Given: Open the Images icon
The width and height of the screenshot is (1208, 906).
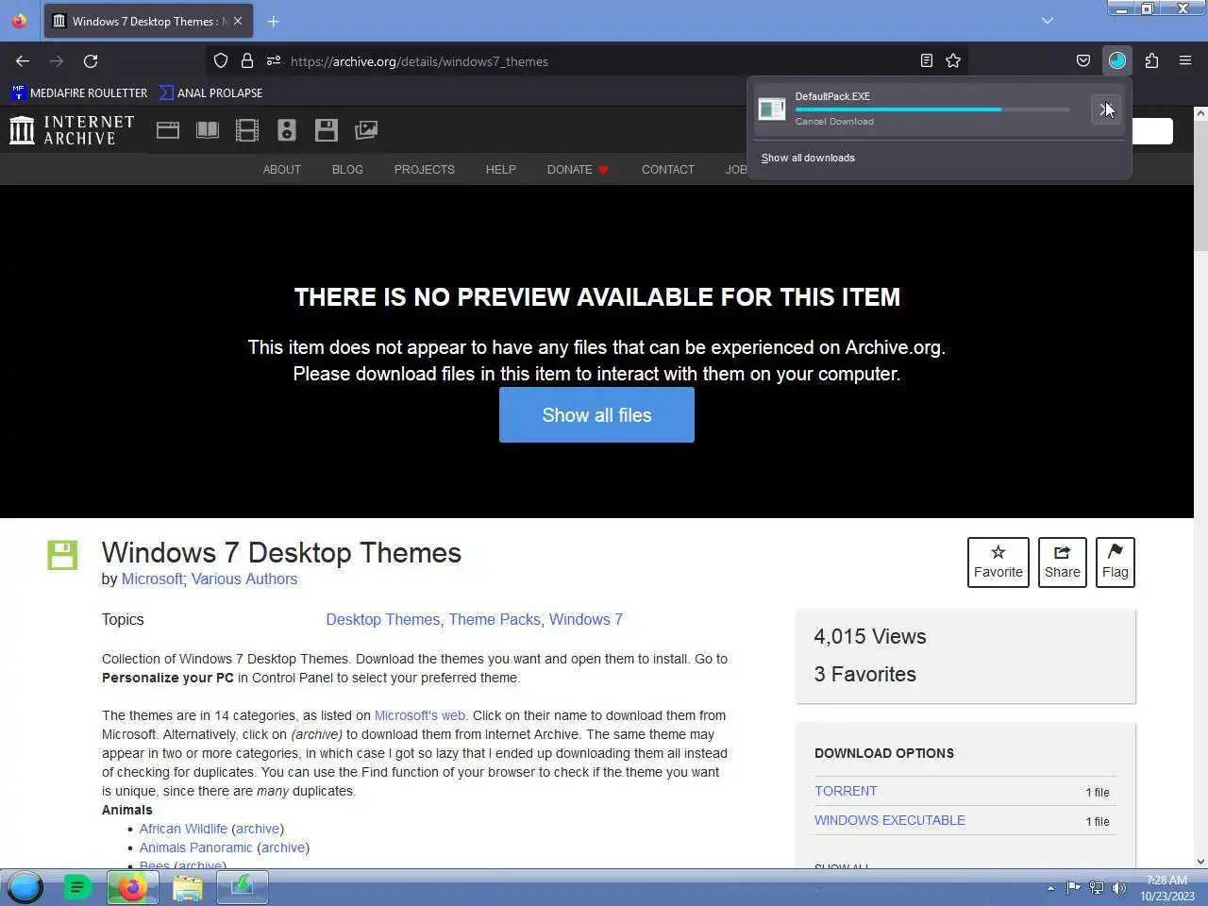Looking at the screenshot, I should [366, 130].
